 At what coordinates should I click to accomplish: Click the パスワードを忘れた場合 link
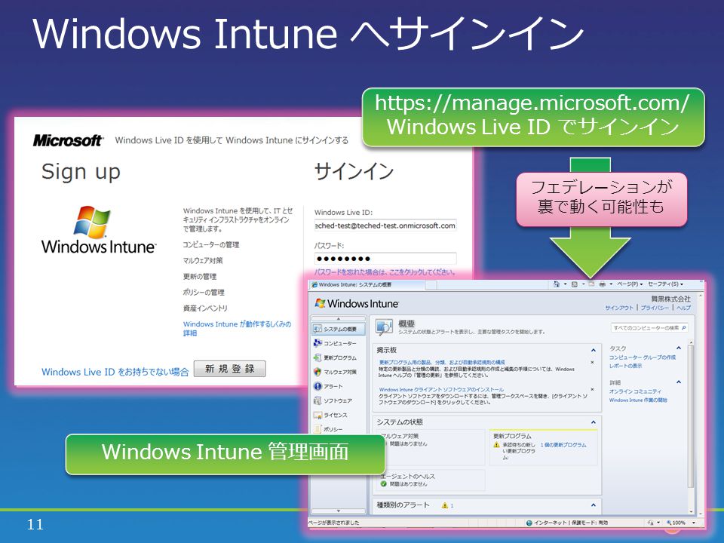click(x=385, y=272)
